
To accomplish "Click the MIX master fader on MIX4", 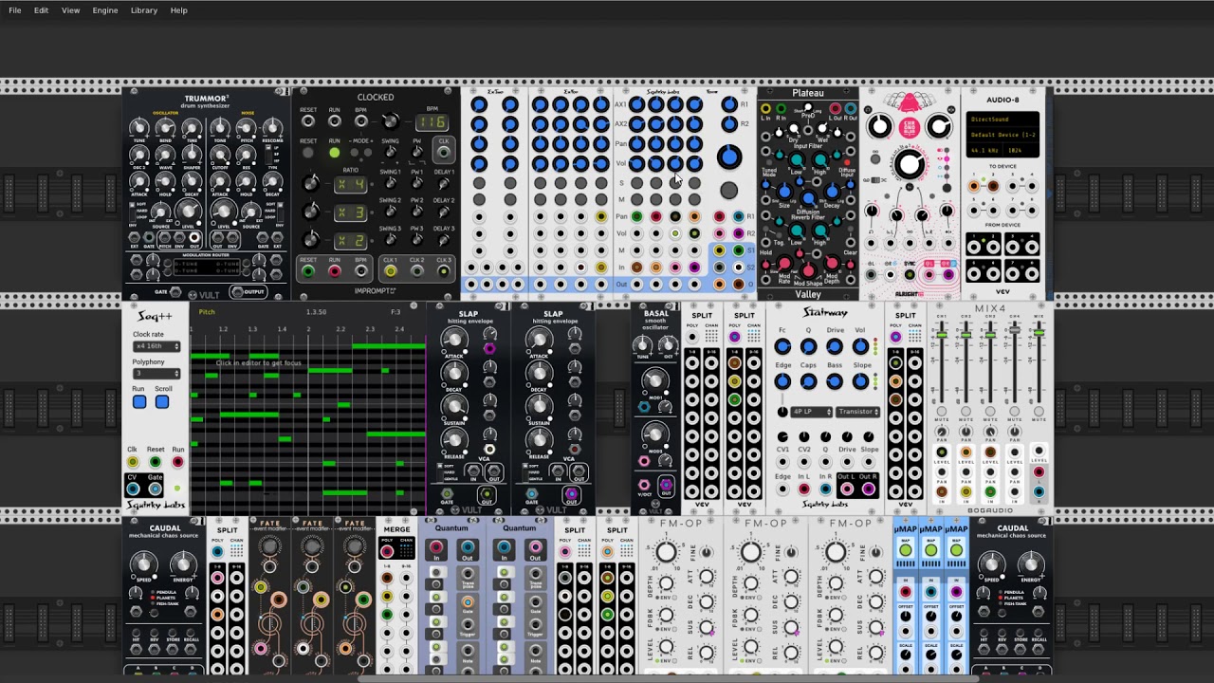I will point(1039,332).
